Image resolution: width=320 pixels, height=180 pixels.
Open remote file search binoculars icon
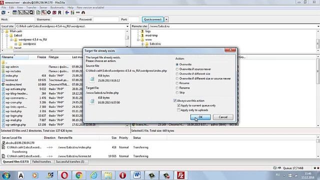coord(83,12)
